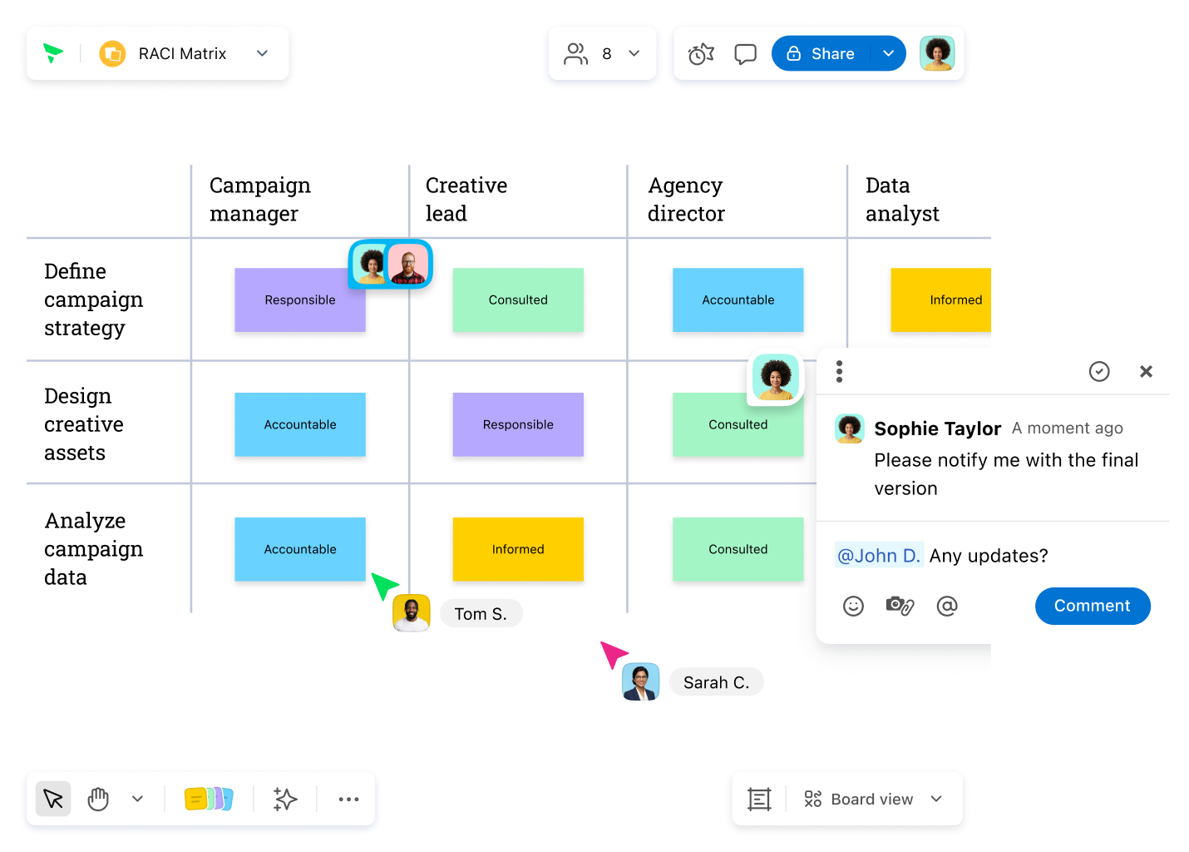The height and width of the screenshot is (852, 1189).
Task: Click the Sarah C. cursor name tag
Action: 716,682
